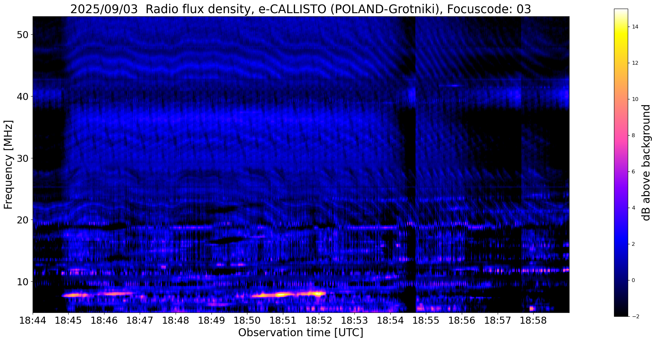Click the 50 MHz frequency tick label
Viewport: 656px width, 342px height.
(x=22, y=35)
